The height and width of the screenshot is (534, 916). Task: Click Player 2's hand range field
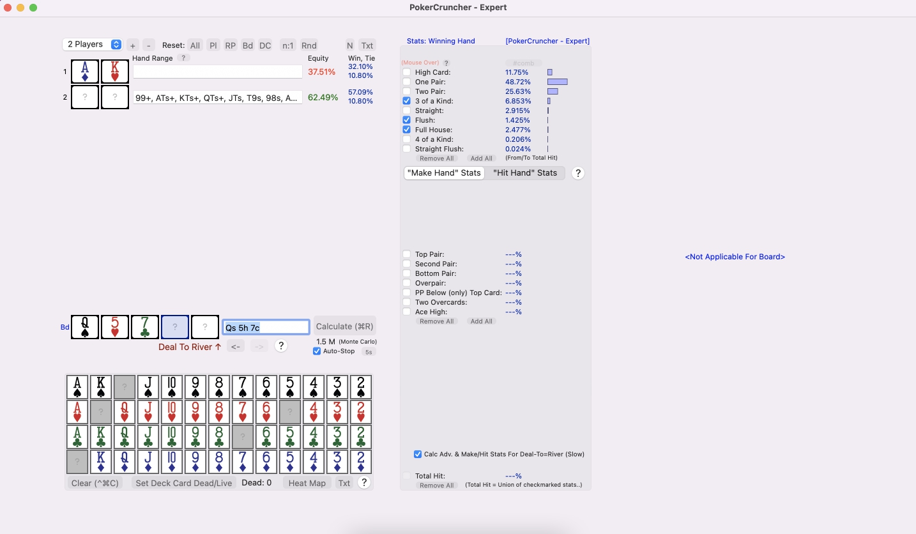217,98
